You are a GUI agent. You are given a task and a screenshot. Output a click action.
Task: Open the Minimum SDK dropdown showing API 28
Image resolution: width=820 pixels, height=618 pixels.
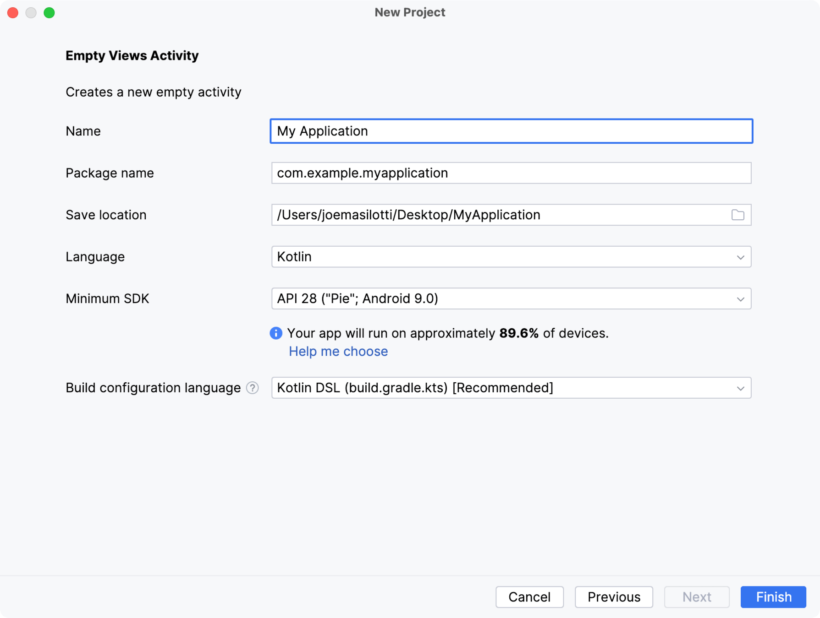click(511, 298)
